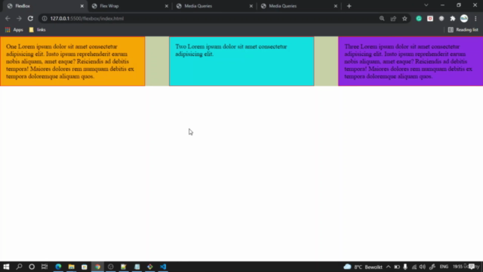Open Visual Studio Code from the taskbar
The height and width of the screenshot is (272, 483).
point(163,267)
